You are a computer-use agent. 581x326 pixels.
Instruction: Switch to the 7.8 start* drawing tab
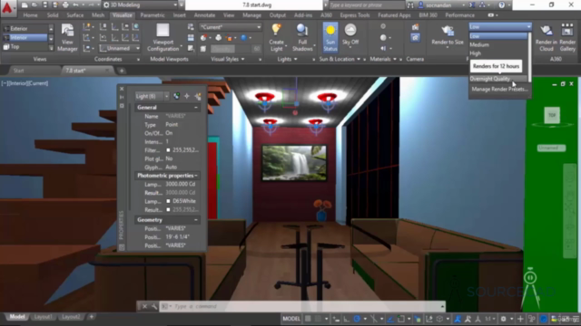(86, 71)
